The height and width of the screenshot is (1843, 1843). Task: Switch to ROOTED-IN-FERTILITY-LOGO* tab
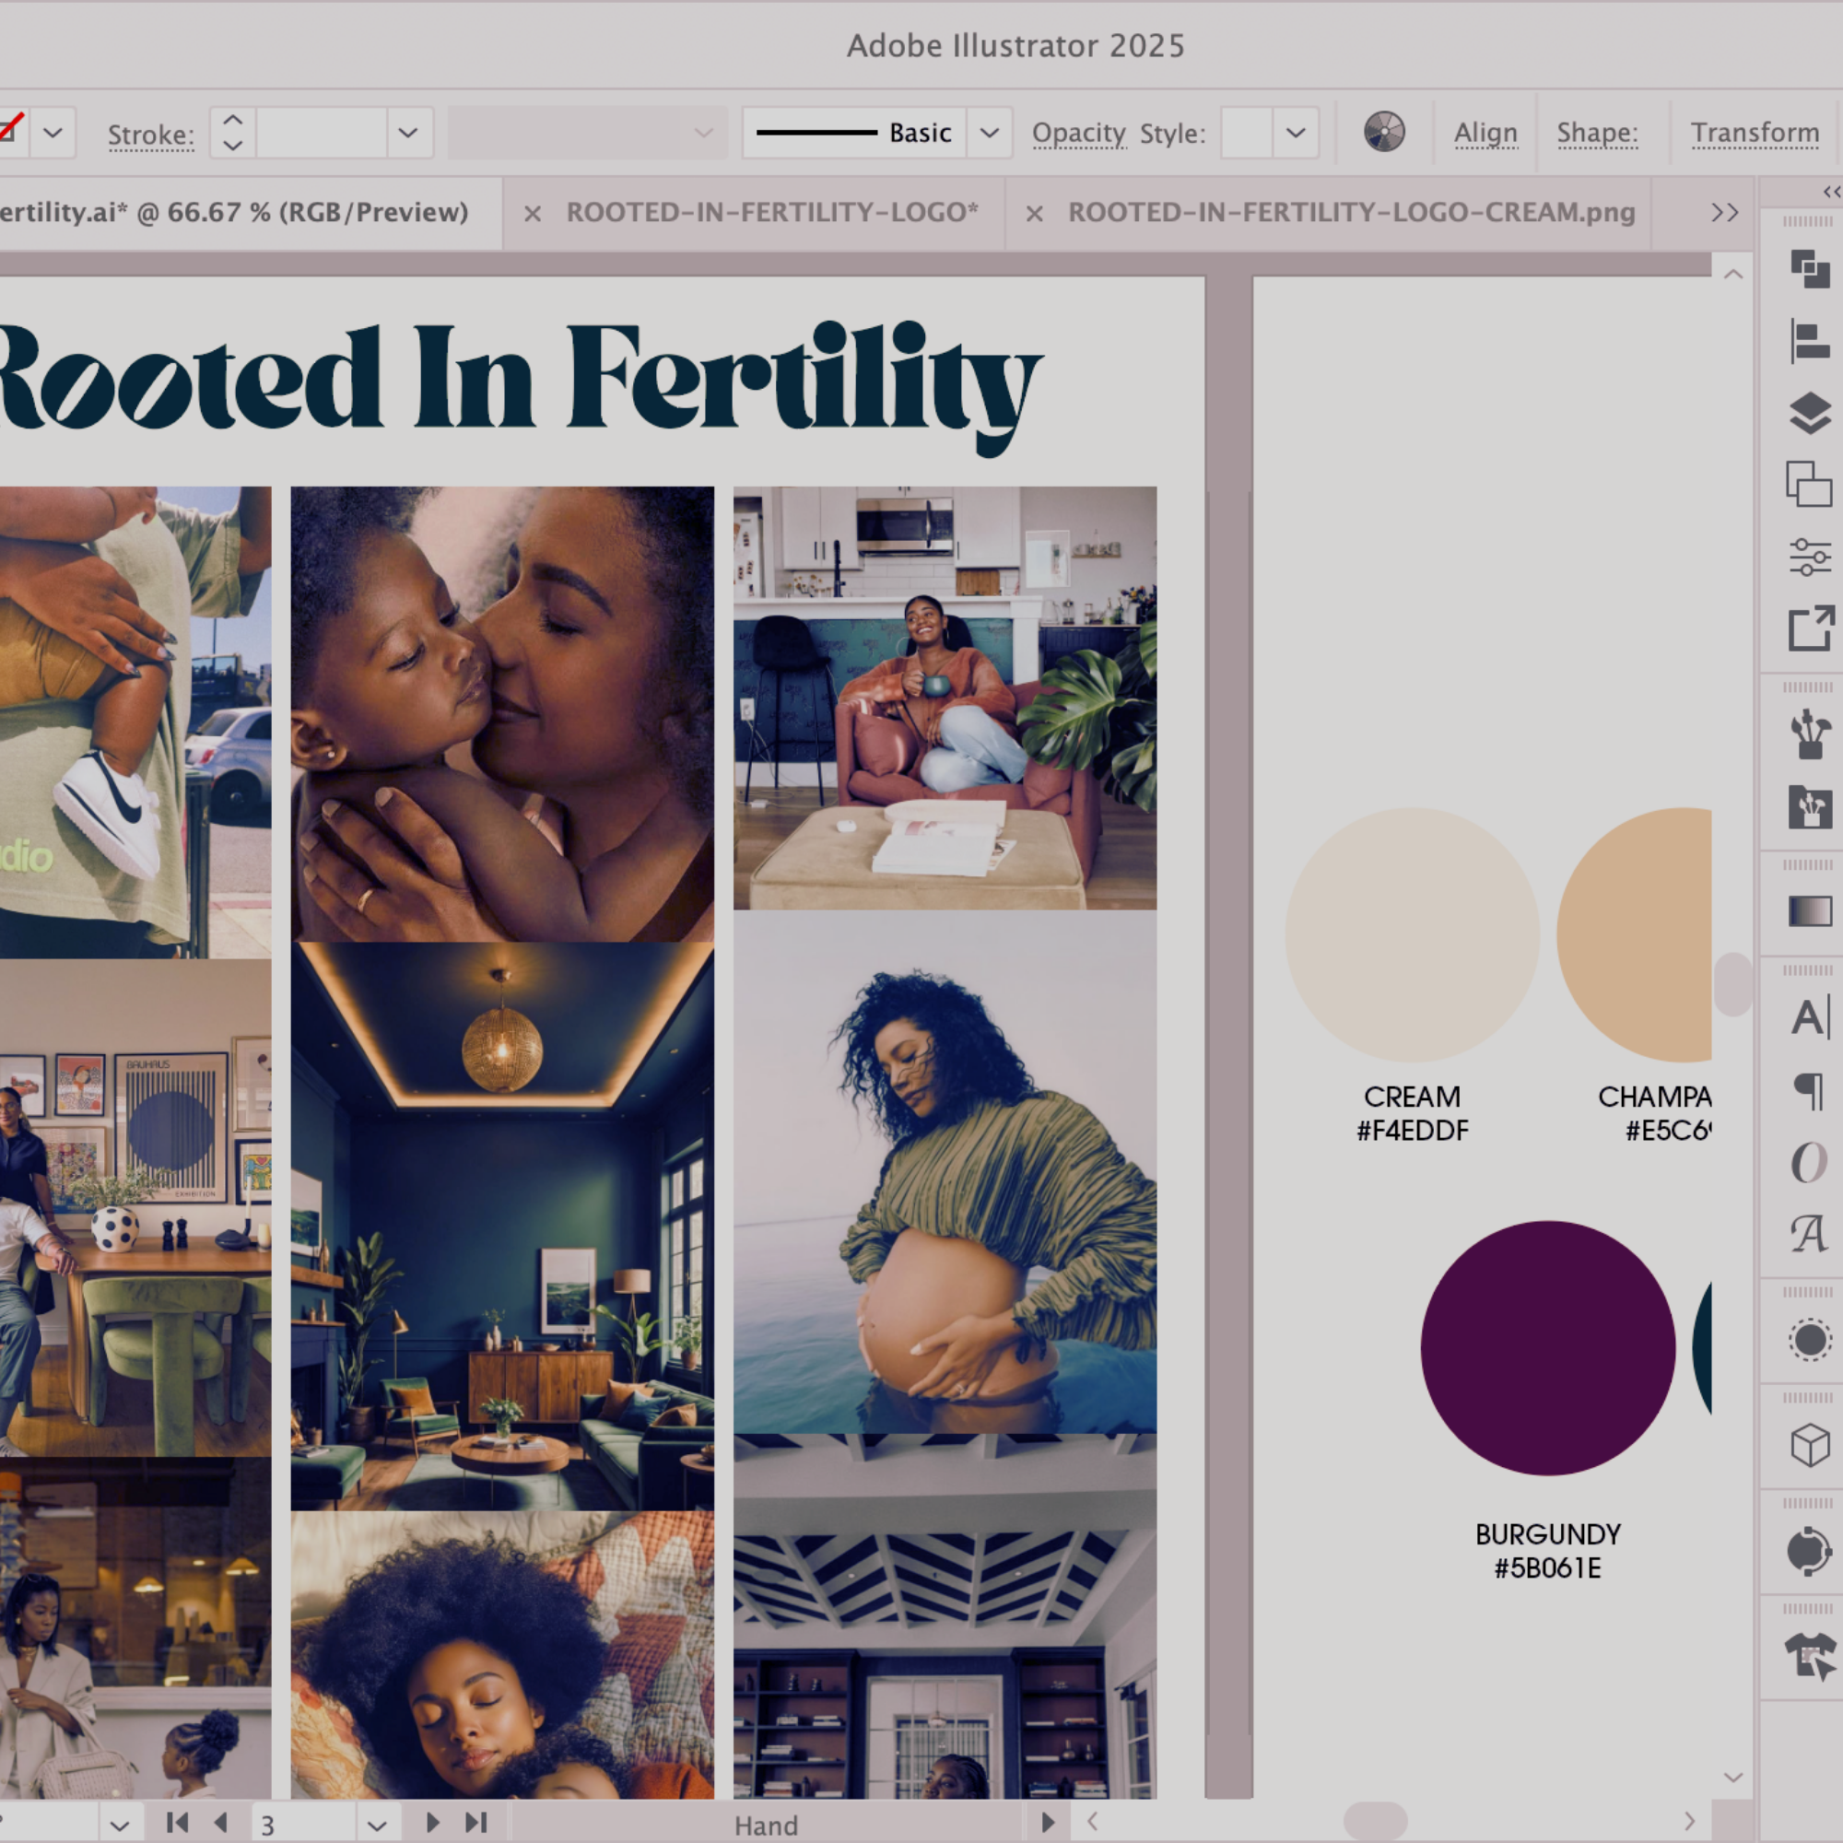tap(771, 212)
